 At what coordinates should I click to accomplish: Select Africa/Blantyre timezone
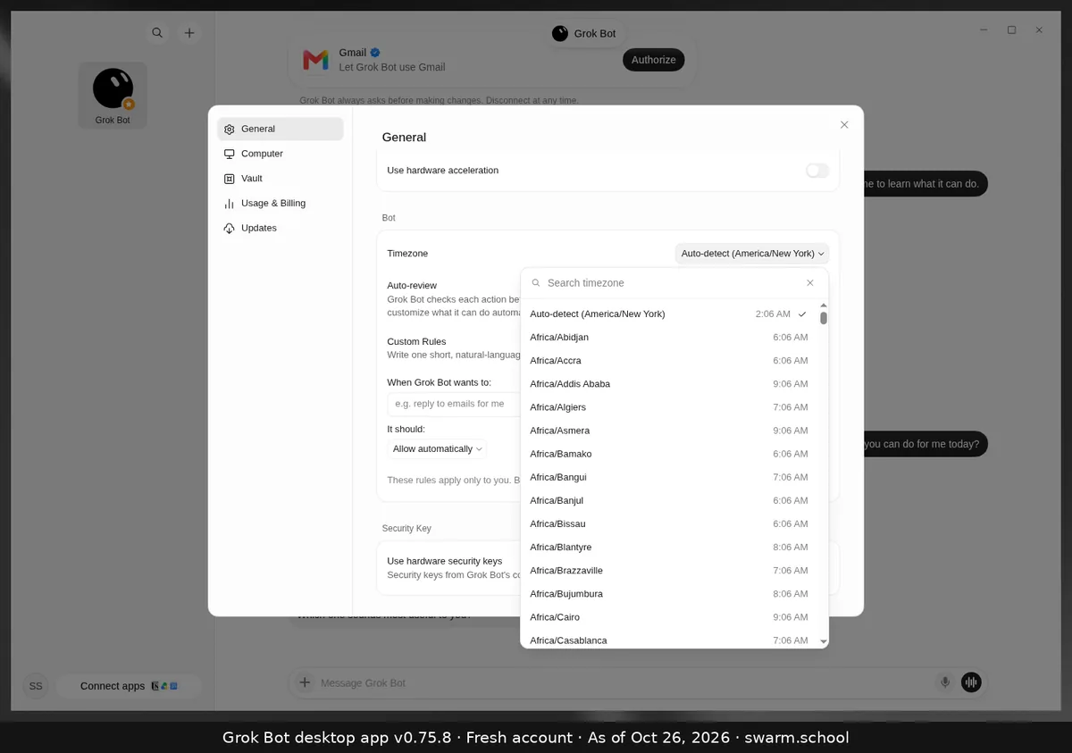pos(668,547)
